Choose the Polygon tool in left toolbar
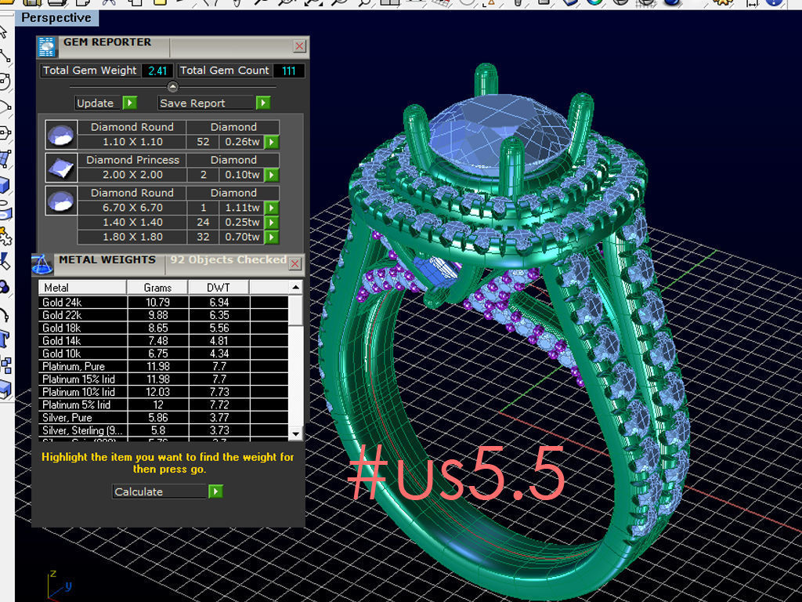This screenshot has width=802, height=602. (x=5, y=132)
